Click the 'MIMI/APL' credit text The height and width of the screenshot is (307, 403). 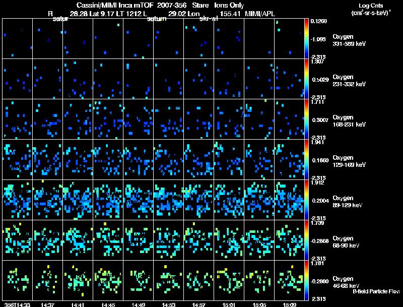260,14
